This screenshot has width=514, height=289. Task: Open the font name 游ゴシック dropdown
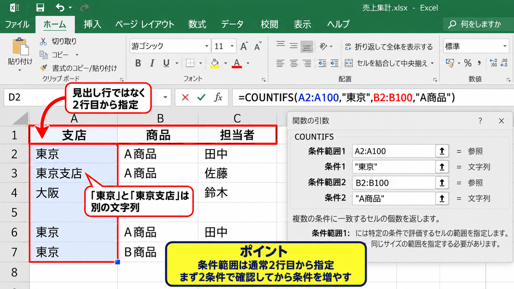coord(207,46)
